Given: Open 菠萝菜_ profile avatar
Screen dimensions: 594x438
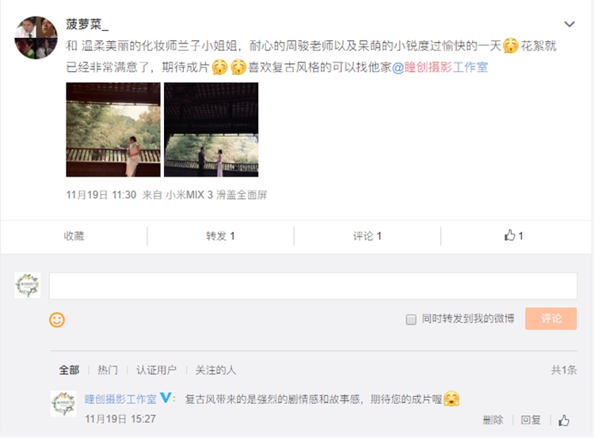Looking at the screenshot, I should (36, 37).
